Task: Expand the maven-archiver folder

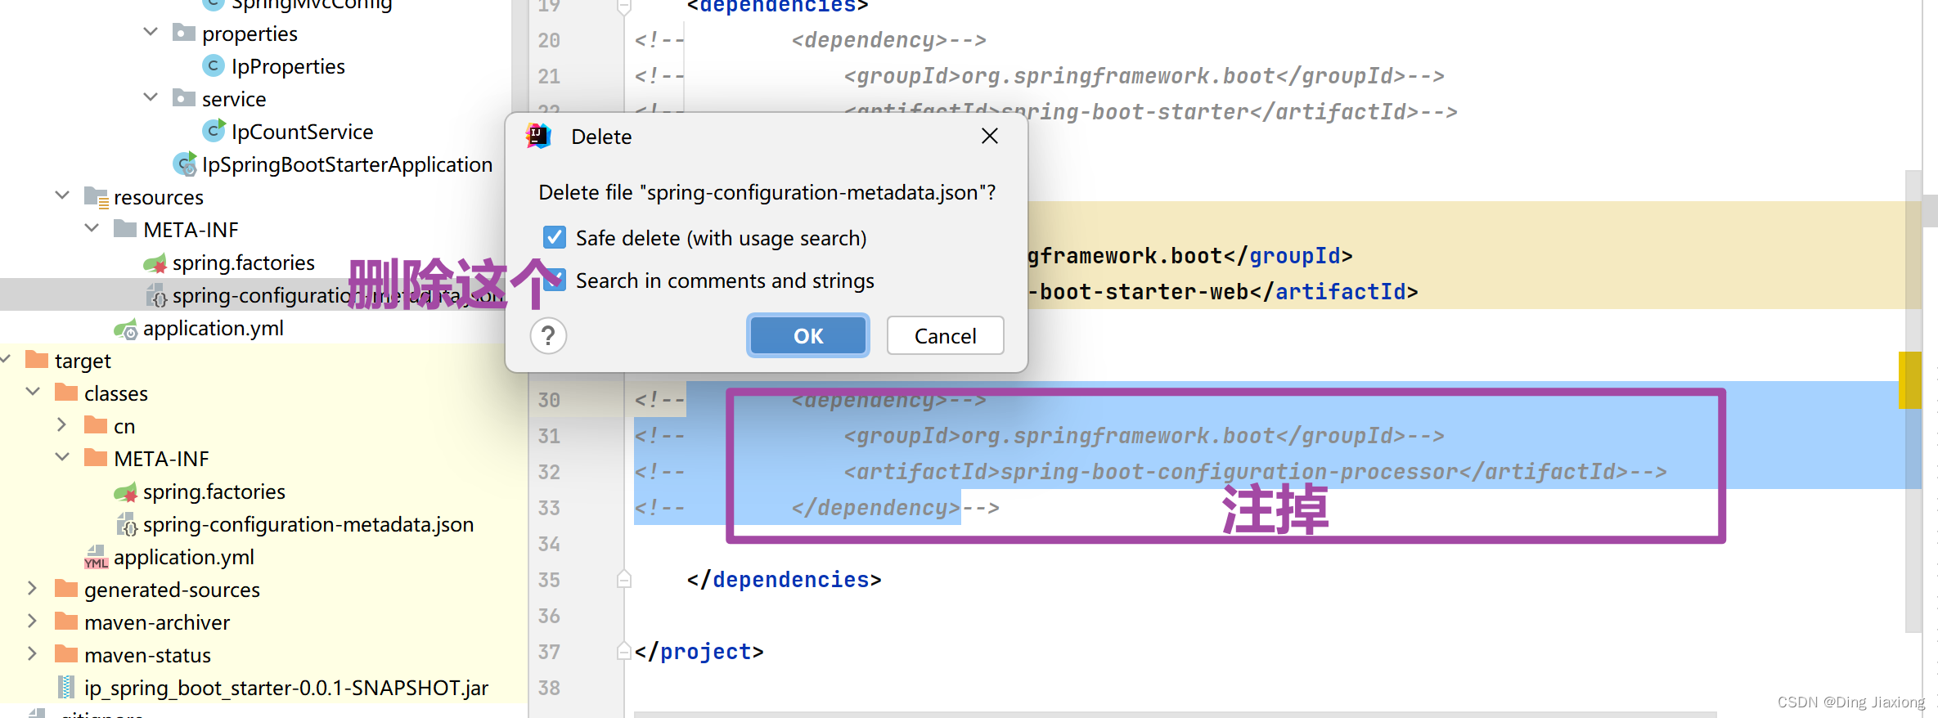Action: (33, 622)
